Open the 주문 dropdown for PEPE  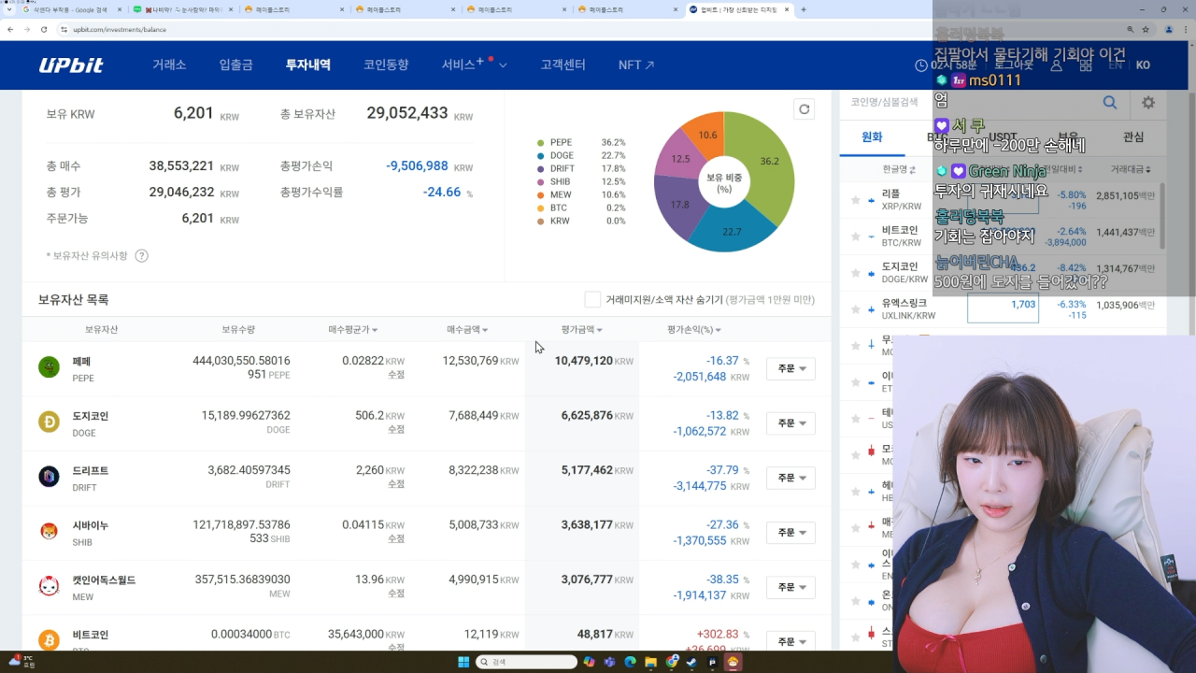coord(790,369)
